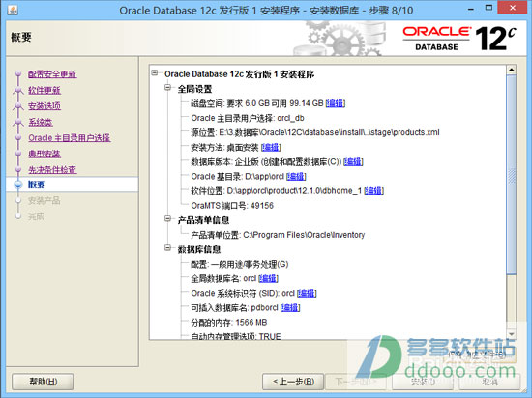Go to the 软件更新 step

click(x=44, y=90)
